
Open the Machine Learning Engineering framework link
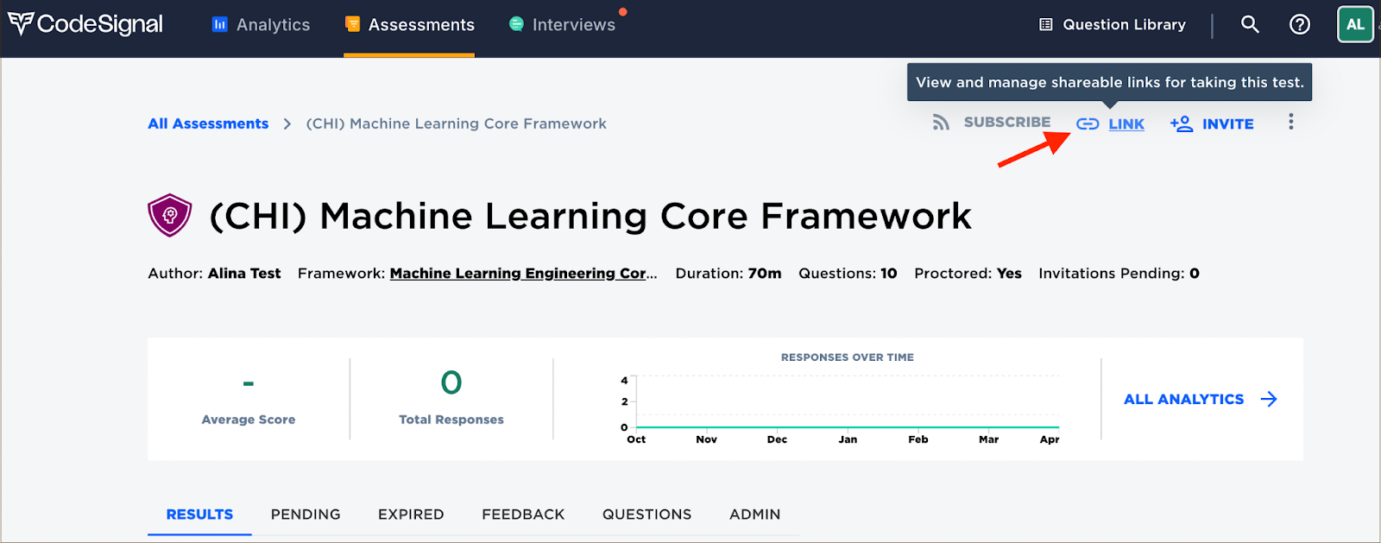click(x=524, y=273)
